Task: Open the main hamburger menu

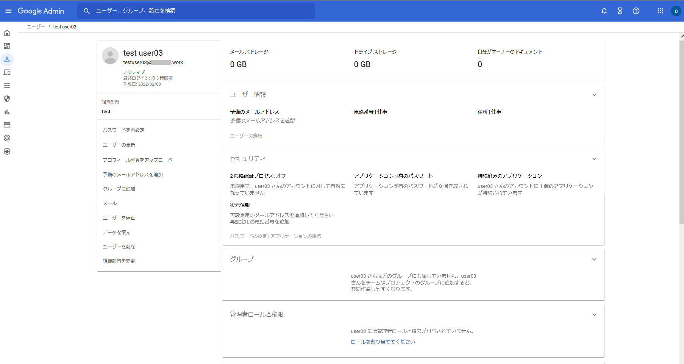Action: (x=8, y=11)
